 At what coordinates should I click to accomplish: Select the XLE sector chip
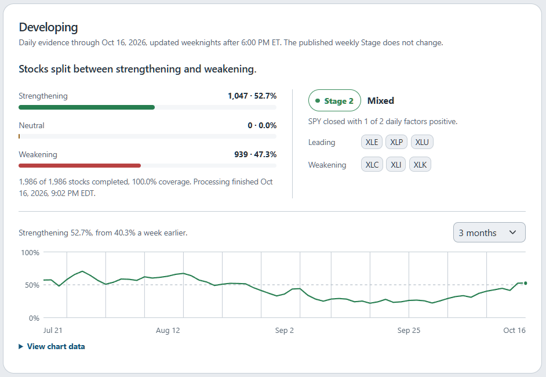[372, 142]
